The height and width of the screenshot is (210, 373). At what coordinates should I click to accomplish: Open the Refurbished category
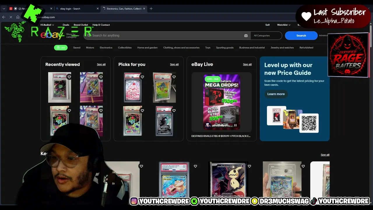pyautogui.click(x=306, y=48)
